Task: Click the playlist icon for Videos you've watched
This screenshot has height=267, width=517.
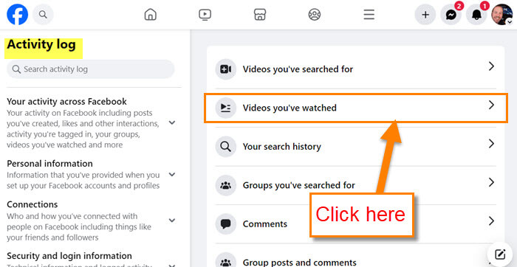Action: (226, 108)
